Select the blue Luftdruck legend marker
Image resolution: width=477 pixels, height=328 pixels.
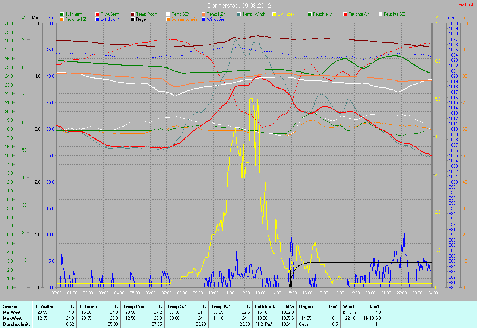coord(97,19)
